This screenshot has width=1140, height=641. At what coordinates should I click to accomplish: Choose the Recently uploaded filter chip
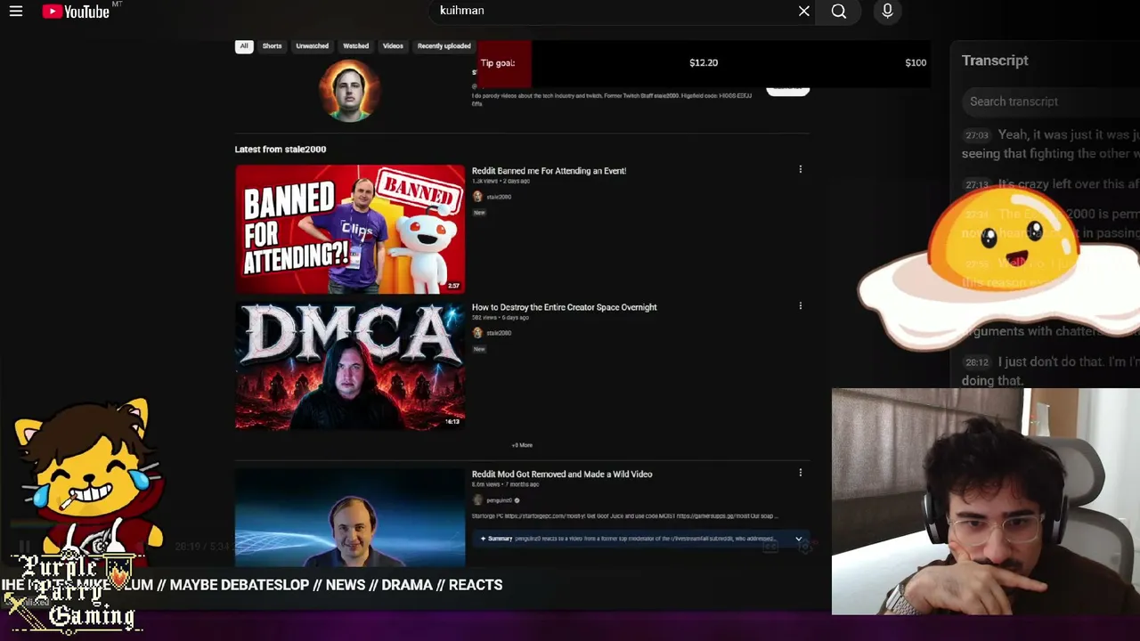(x=444, y=46)
